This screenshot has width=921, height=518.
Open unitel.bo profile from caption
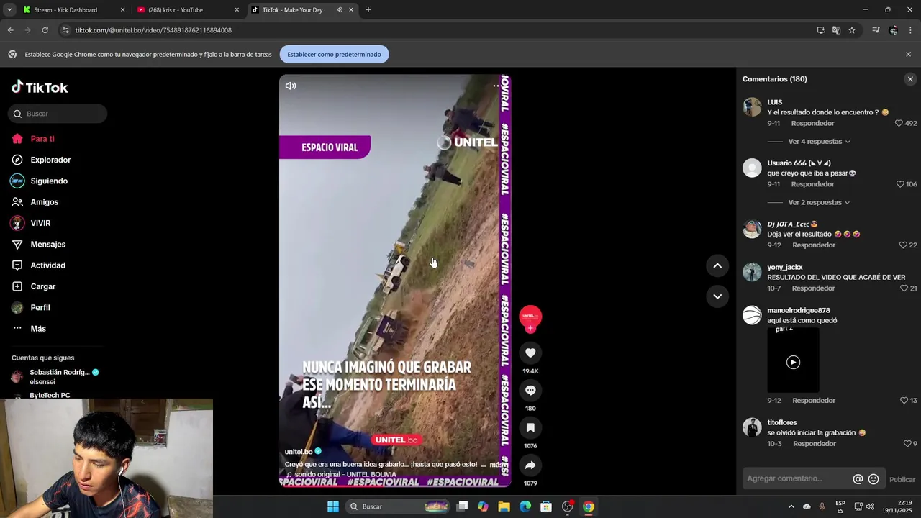tap(299, 452)
